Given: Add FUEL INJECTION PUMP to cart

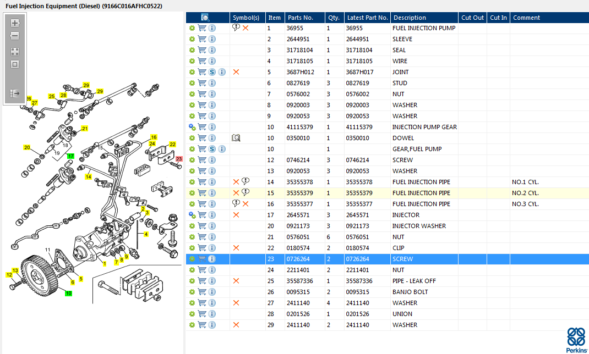Looking at the screenshot, I should [202, 28].
